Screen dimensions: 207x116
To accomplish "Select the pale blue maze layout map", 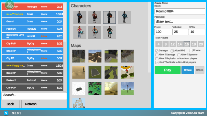I will pyautogui.click(x=79, y=103).
